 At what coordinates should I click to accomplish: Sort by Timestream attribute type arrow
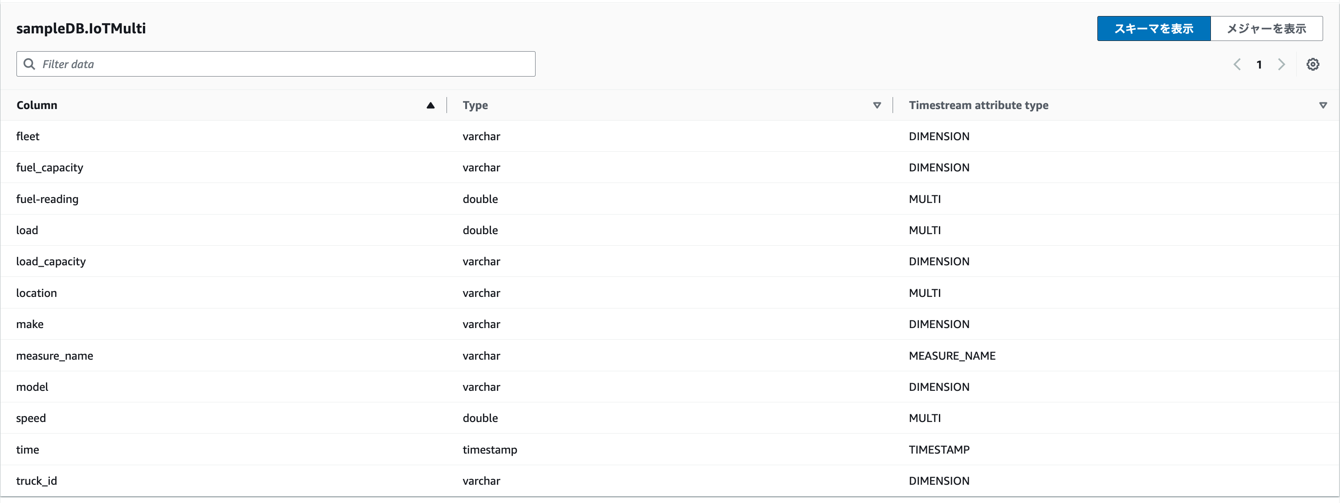pyautogui.click(x=1323, y=105)
